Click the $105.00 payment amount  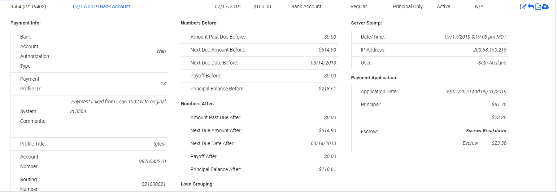(x=262, y=6)
